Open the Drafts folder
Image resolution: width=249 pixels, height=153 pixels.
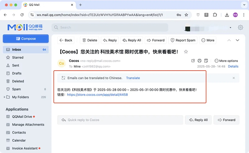click(26, 73)
